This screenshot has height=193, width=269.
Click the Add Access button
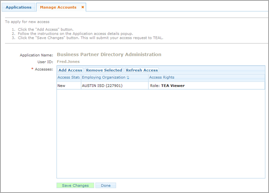point(70,70)
